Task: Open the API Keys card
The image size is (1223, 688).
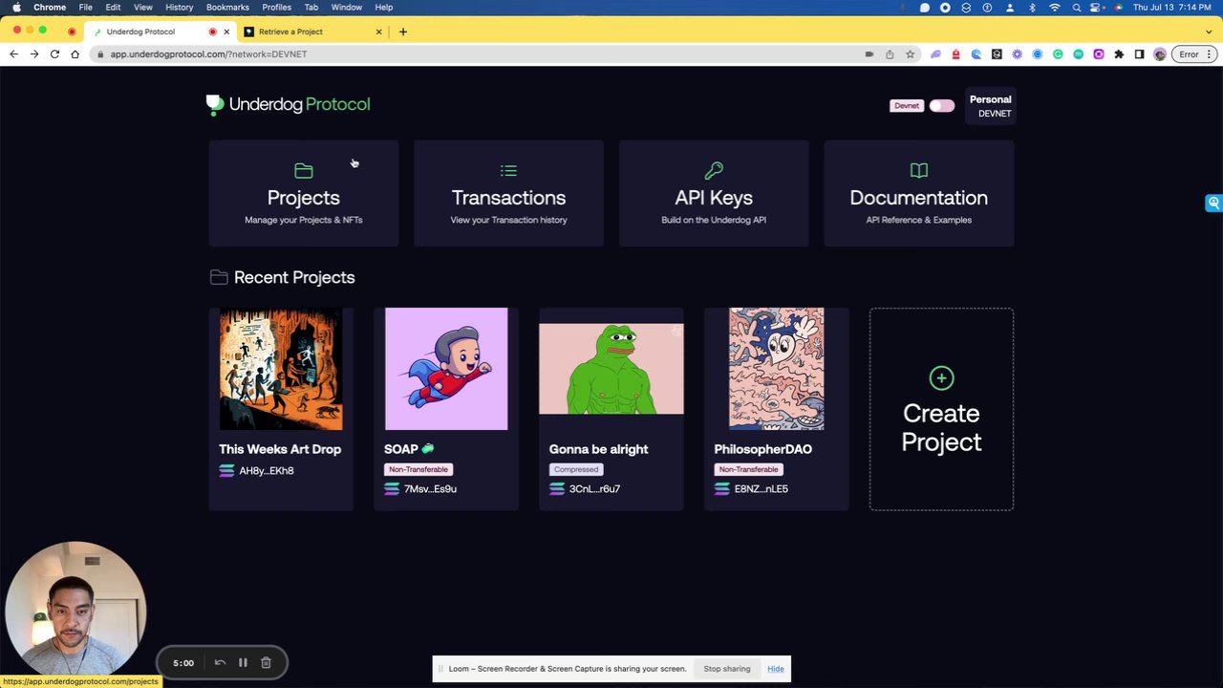Action: click(x=714, y=193)
